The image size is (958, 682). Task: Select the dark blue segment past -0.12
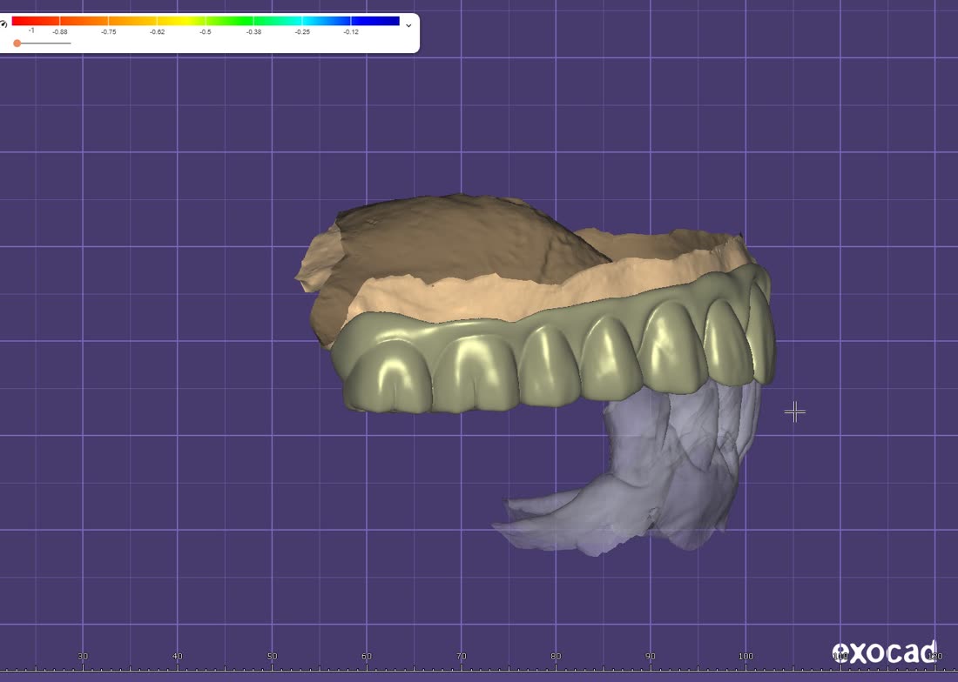click(x=375, y=22)
